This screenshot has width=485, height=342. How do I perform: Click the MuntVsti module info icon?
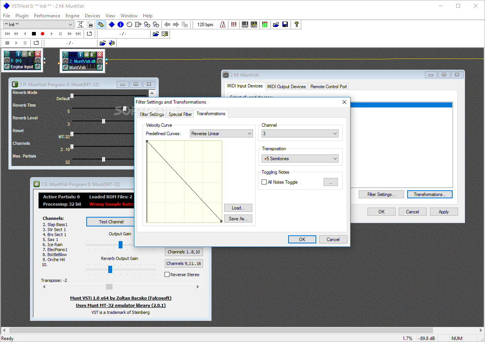pyautogui.click(x=80, y=55)
